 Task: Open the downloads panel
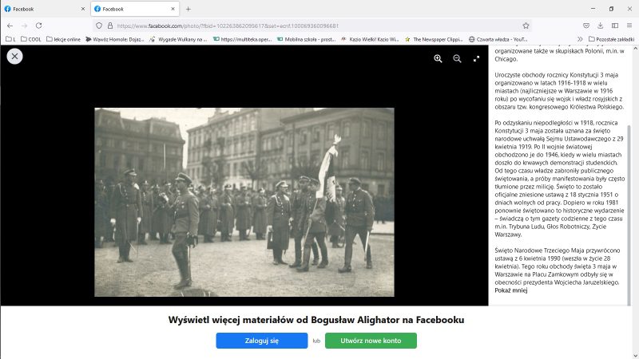[x=601, y=26]
